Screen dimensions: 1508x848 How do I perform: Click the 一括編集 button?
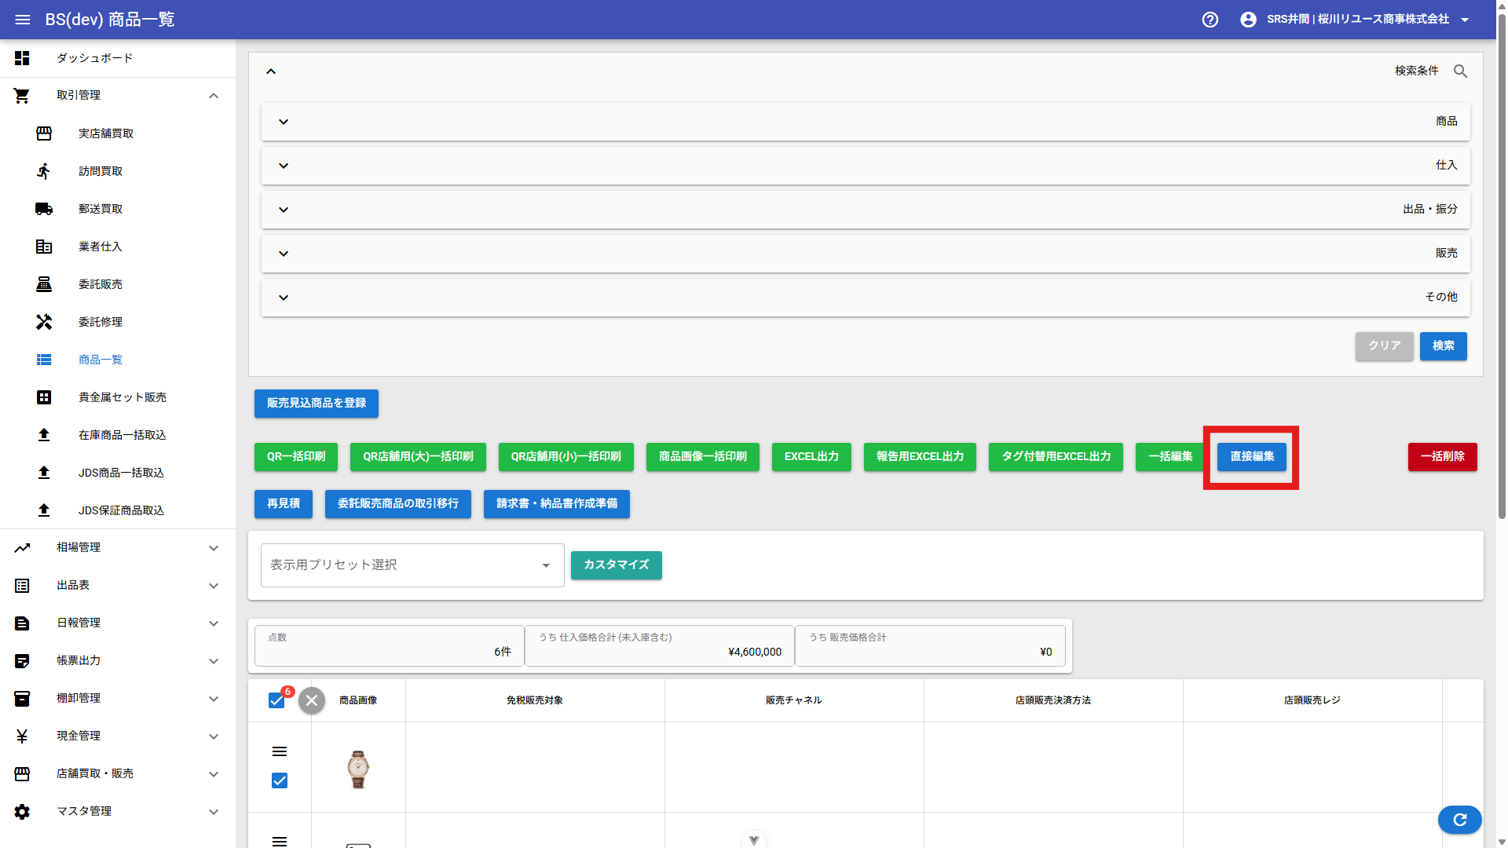pyautogui.click(x=1170, y=457)
